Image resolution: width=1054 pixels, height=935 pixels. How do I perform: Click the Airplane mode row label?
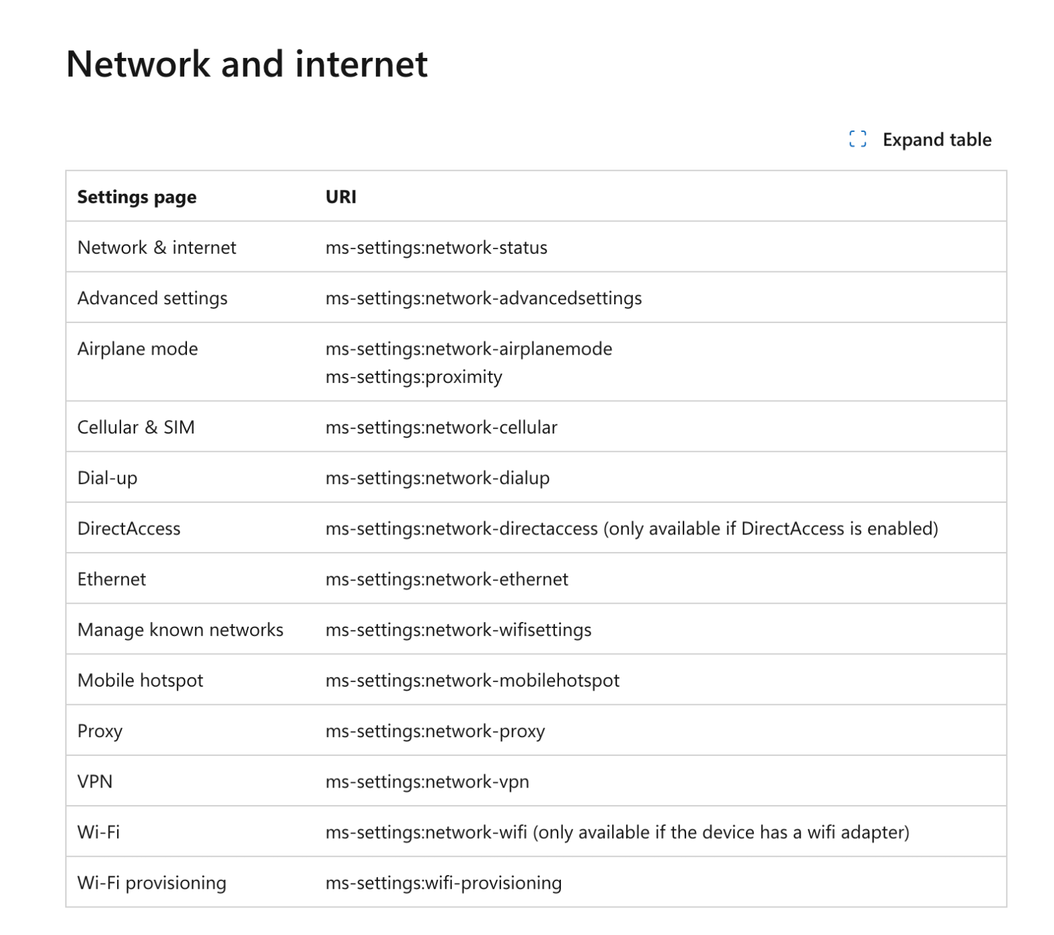[137, 349]
